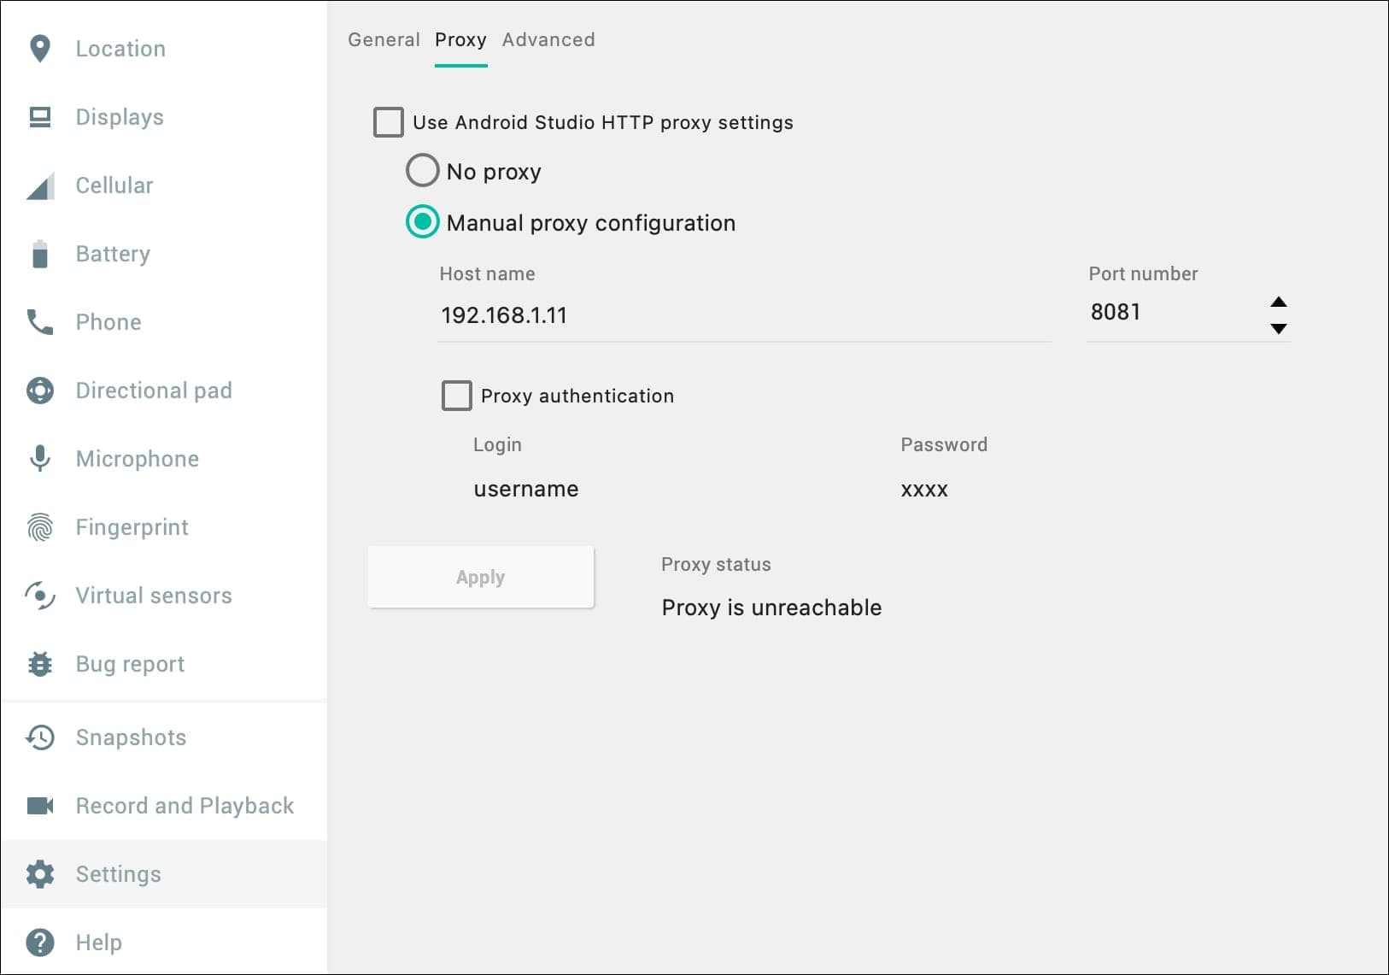
Task: Switch to the General tab
Action: 384,40
